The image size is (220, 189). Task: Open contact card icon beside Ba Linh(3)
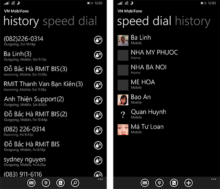98,55
